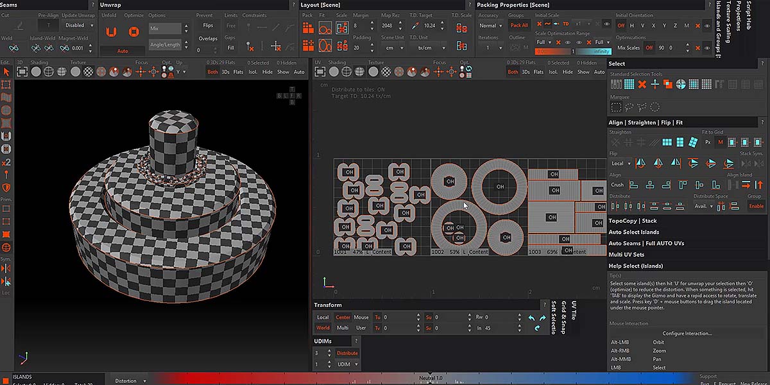Open the Flip Local dropdown
770x385 pixels.
[620, 163]
